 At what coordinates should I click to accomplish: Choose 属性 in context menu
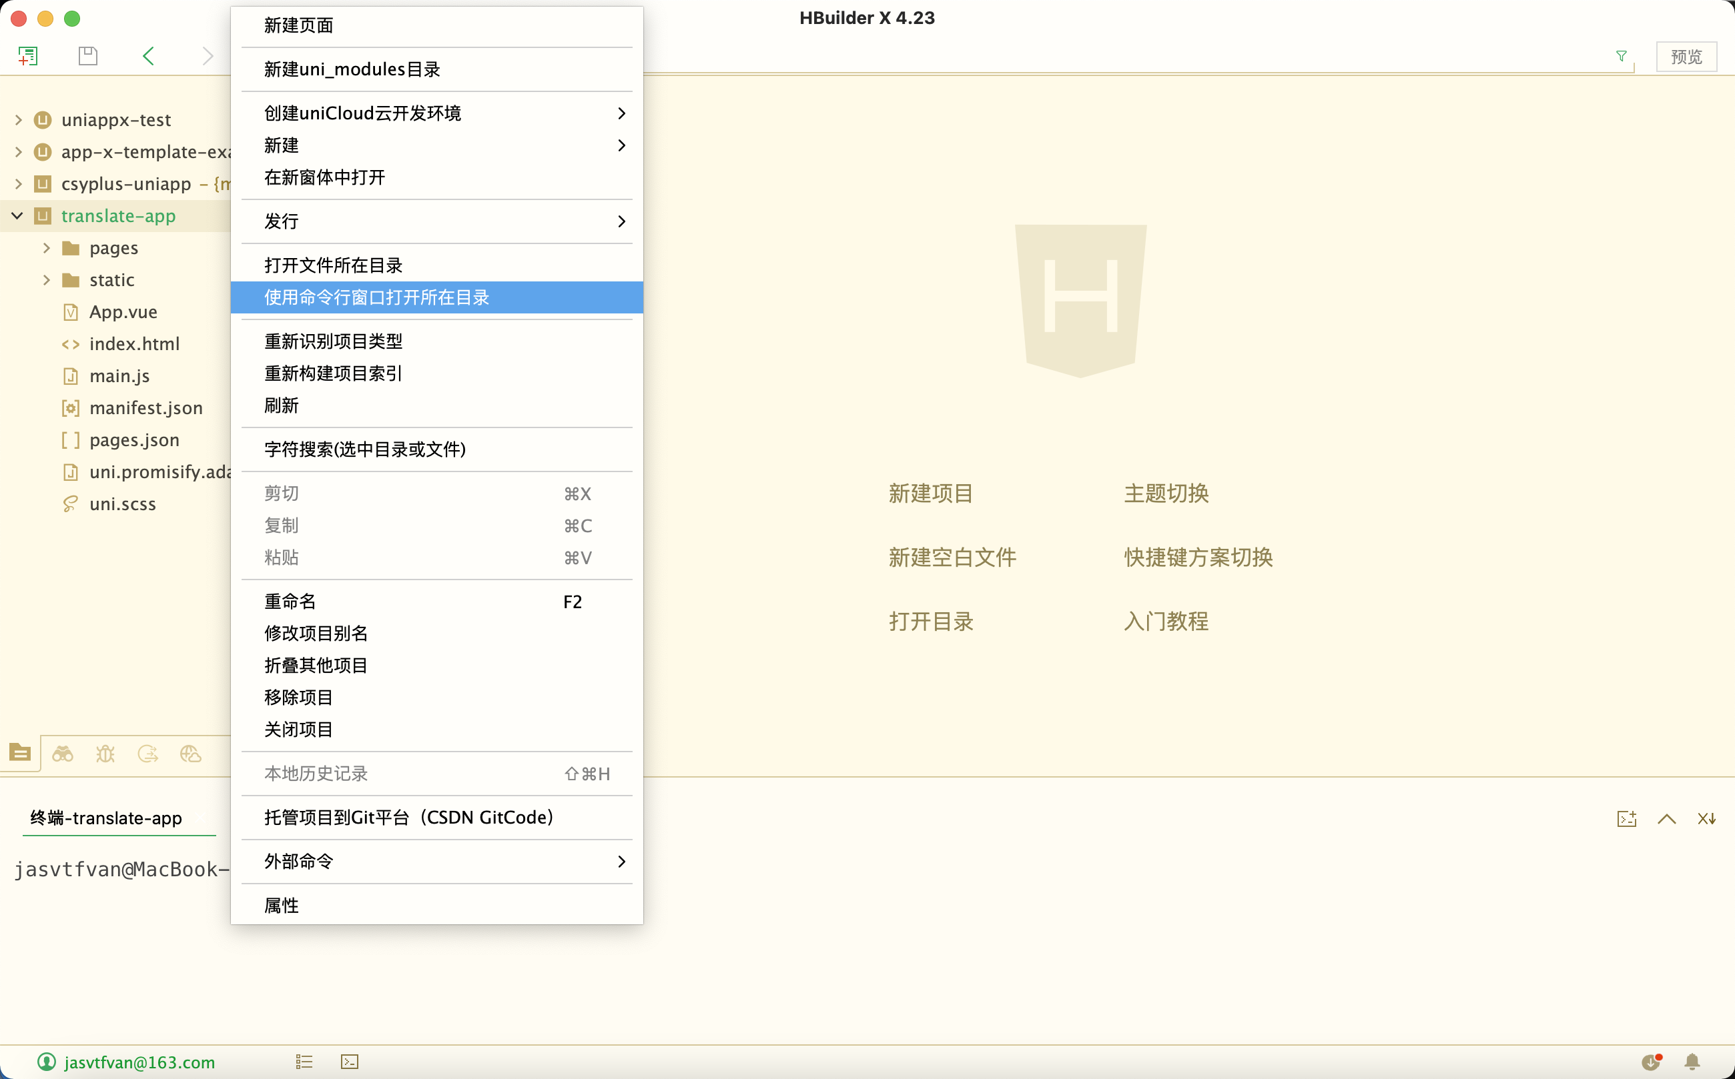point(437,906)
